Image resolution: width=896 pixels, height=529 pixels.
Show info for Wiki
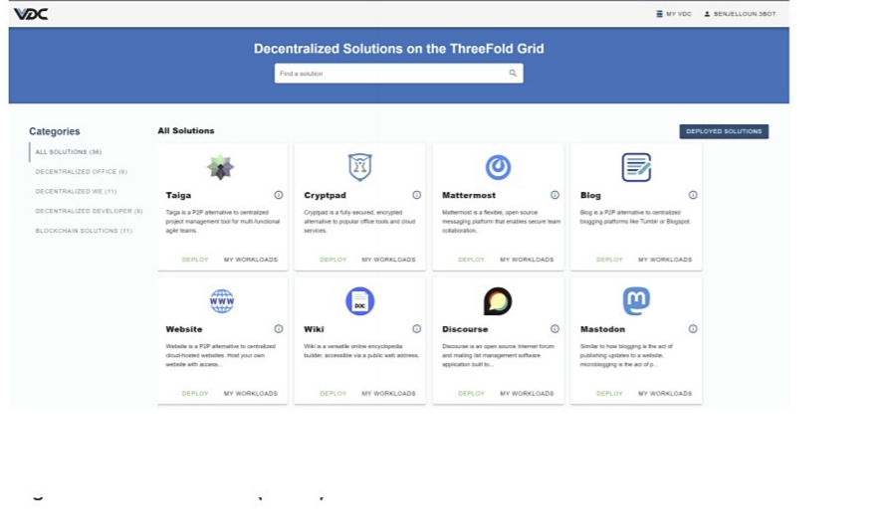pyautogui.click(x=416, y=329)
